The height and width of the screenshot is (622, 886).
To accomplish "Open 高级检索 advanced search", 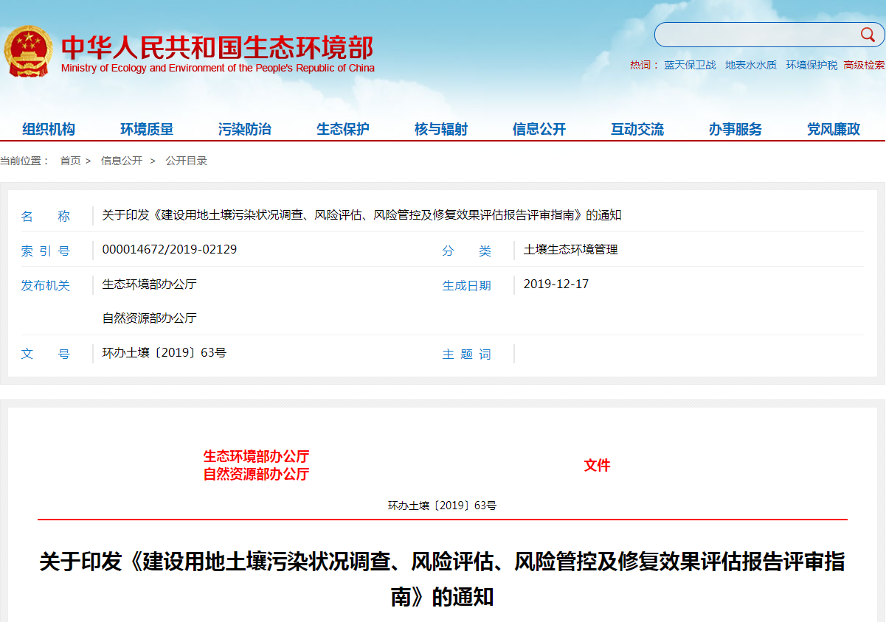I will (864, 65).
